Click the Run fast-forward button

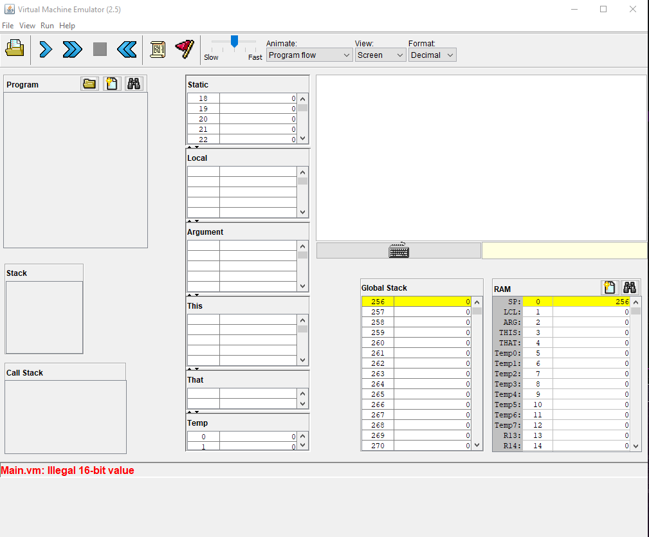[x=72, y=49]
